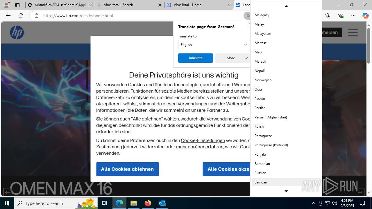Show previous carousel slide arrow

(7, 192)
